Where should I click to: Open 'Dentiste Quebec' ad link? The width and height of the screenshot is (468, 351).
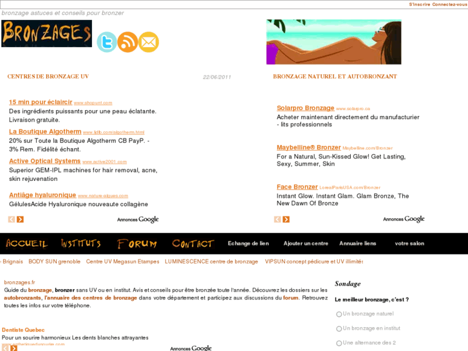click(23, 330)
